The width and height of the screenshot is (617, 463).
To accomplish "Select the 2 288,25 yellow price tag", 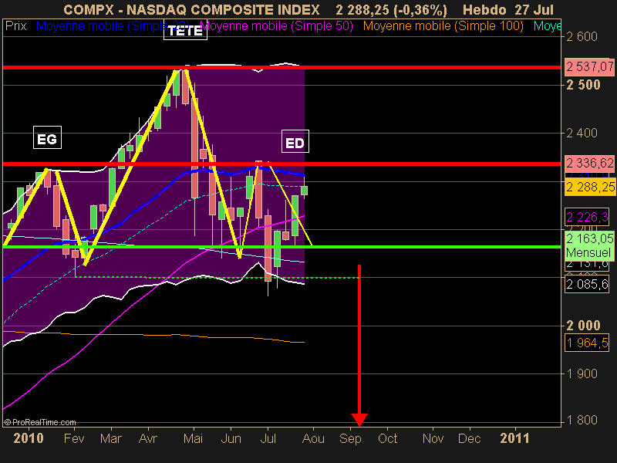I will click(589, 187).
